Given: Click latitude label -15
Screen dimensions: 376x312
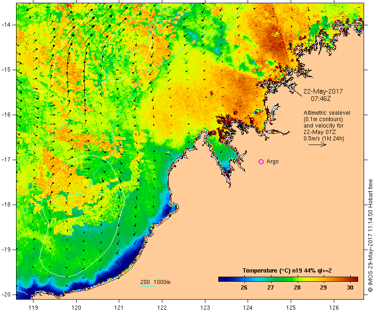Looking at the screenshot, I should tap(6, 70).
